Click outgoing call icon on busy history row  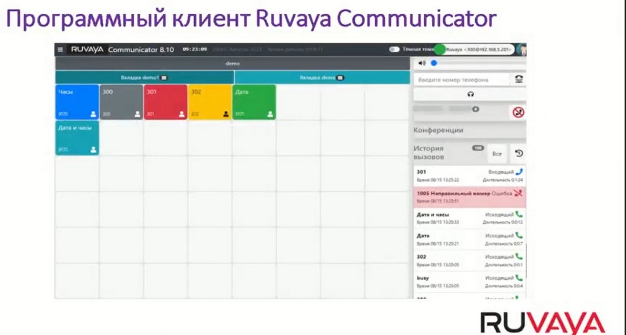519,278
